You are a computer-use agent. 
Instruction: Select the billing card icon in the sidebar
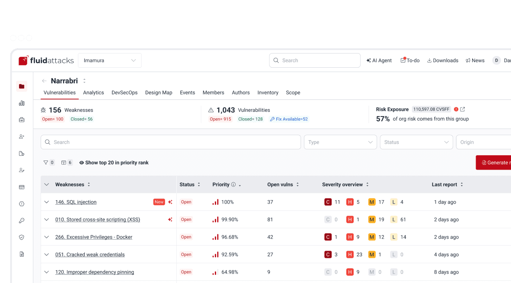click(22, 187)
